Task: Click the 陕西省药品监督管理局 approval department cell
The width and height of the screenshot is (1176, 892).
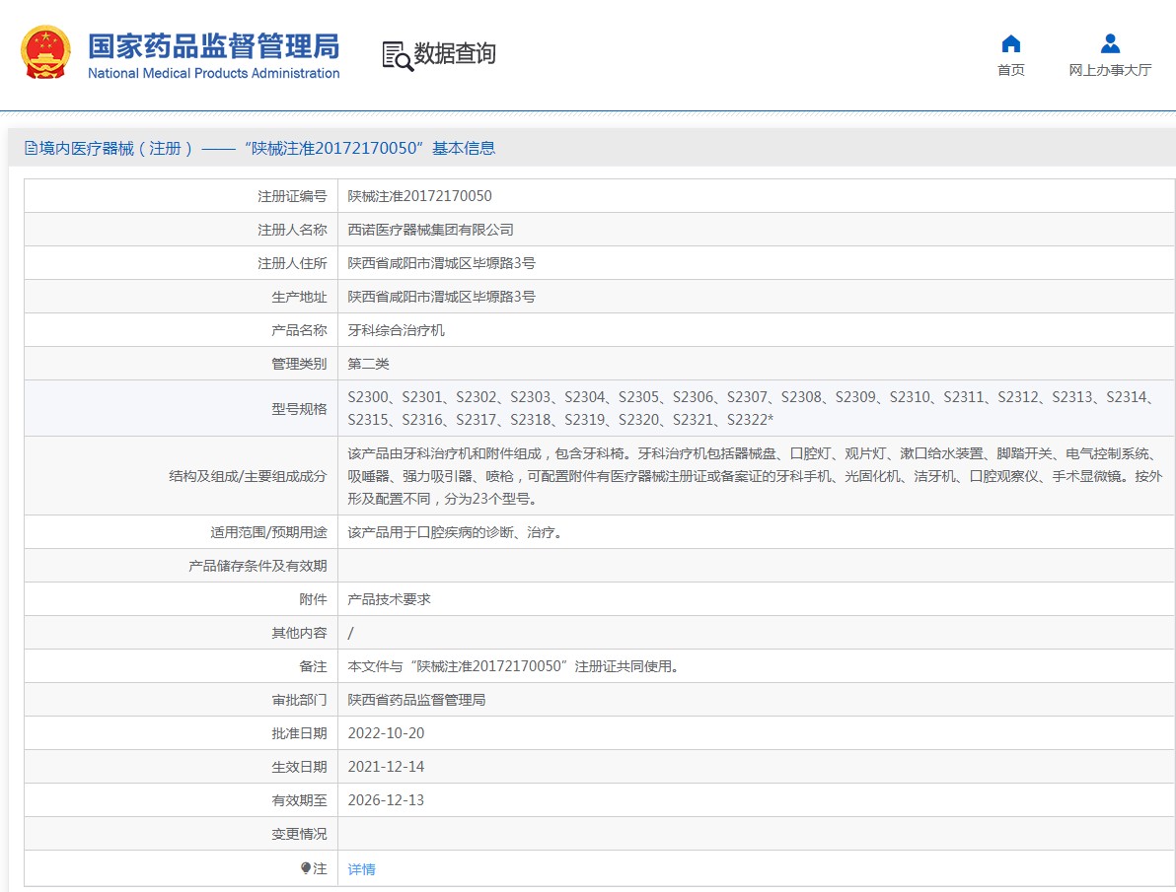Action: point(756,700)
